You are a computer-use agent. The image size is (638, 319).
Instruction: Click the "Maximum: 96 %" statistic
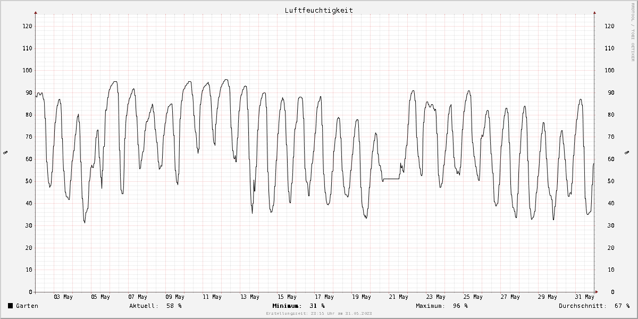tap(442, 306)
